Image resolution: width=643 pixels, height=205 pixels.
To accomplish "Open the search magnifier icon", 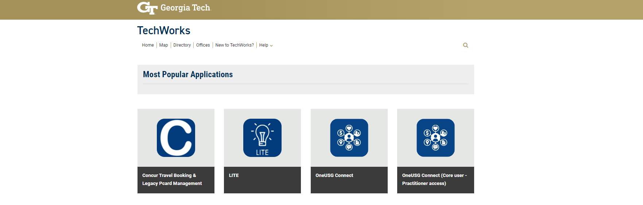I will point(465,45).
